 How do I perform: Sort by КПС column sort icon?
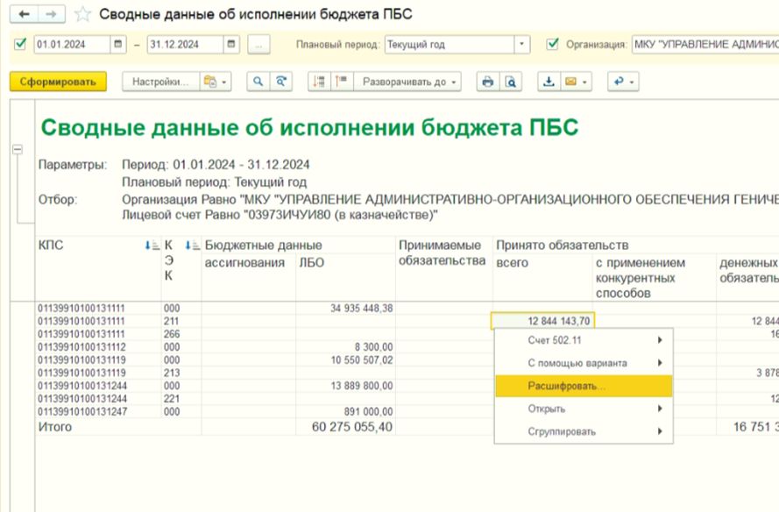152,245
